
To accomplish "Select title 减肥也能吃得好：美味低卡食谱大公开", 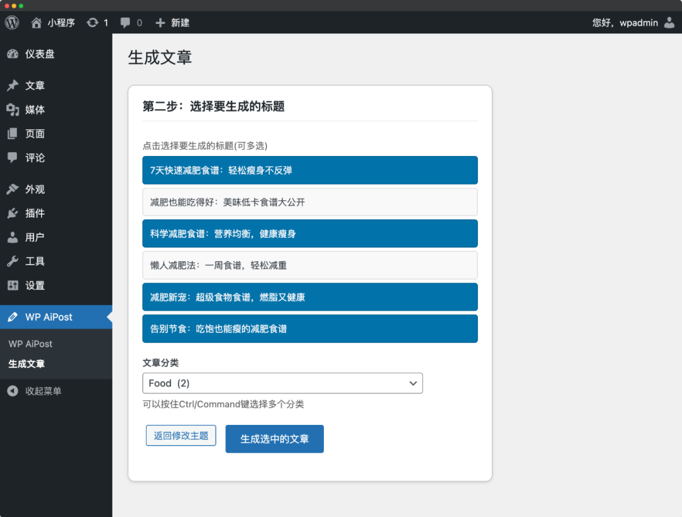I will (x=309, y=201).
